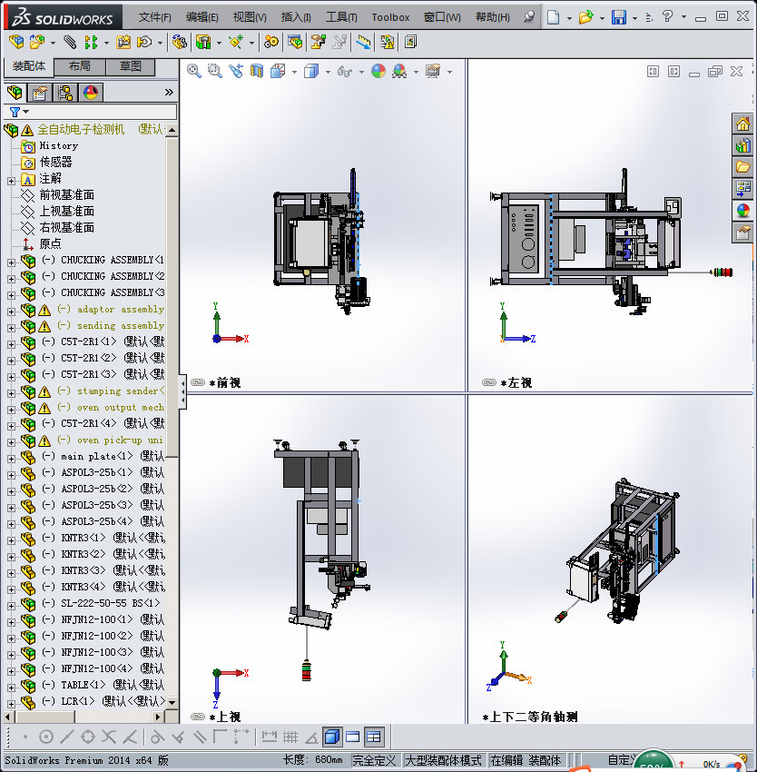Screen dimensions: 757x772
Task: Open the View Palette task pane icon
Action: pyautogui.click(x=742, y=189)
